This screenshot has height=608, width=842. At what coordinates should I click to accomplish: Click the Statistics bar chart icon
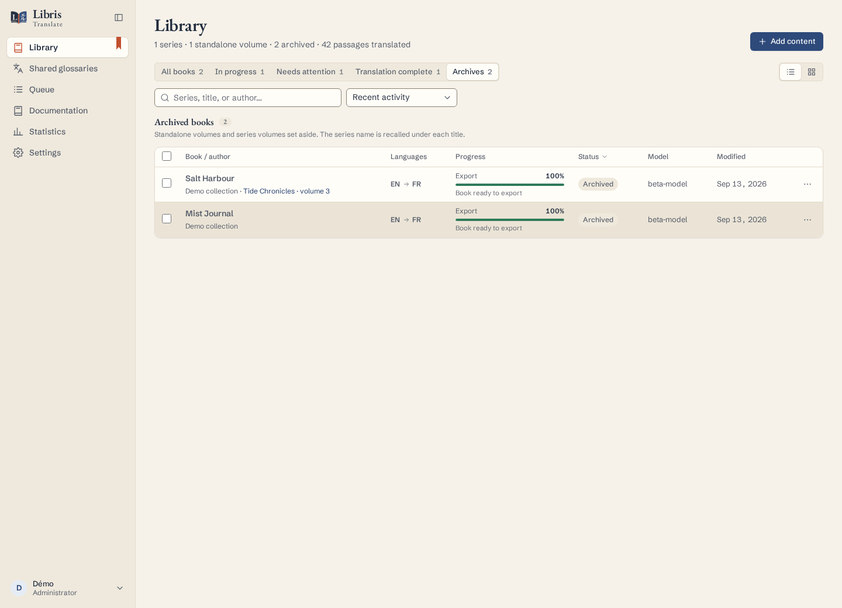coord(18,132)
